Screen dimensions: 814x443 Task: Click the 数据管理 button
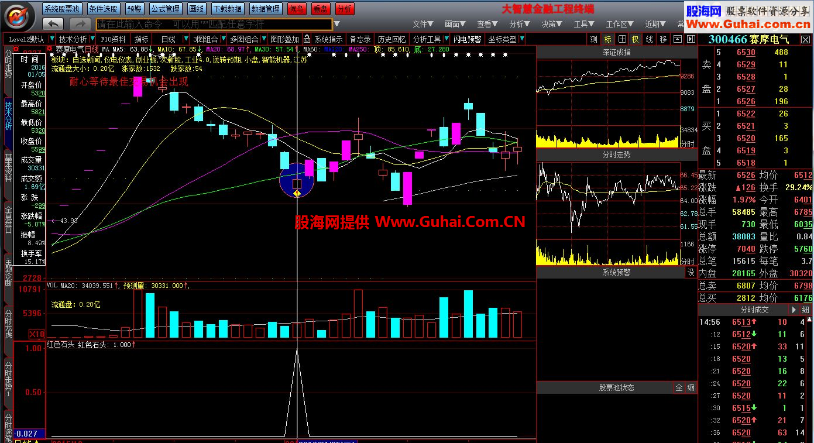[x=266, y=9]
